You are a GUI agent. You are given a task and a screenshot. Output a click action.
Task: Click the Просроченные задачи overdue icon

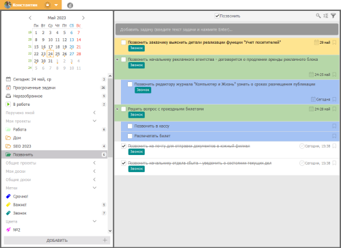(x=8, y=87)
